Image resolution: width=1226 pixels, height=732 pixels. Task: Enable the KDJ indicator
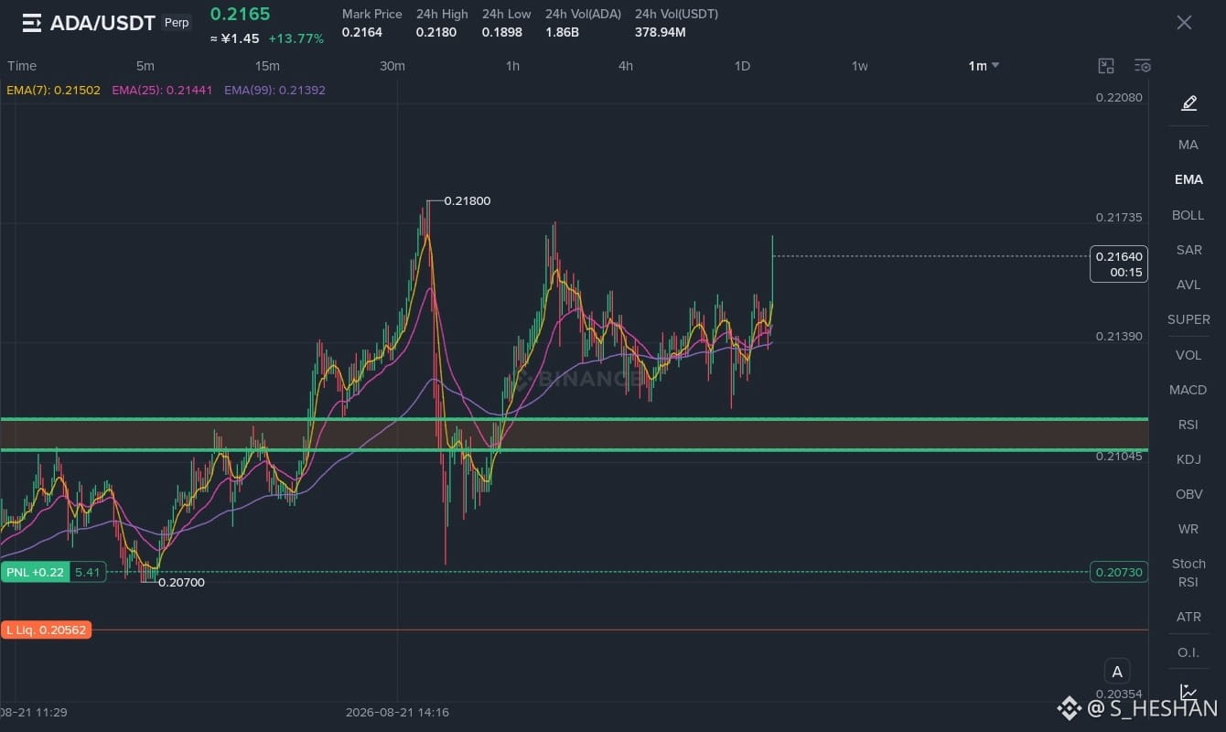[x=1188, y=459]
